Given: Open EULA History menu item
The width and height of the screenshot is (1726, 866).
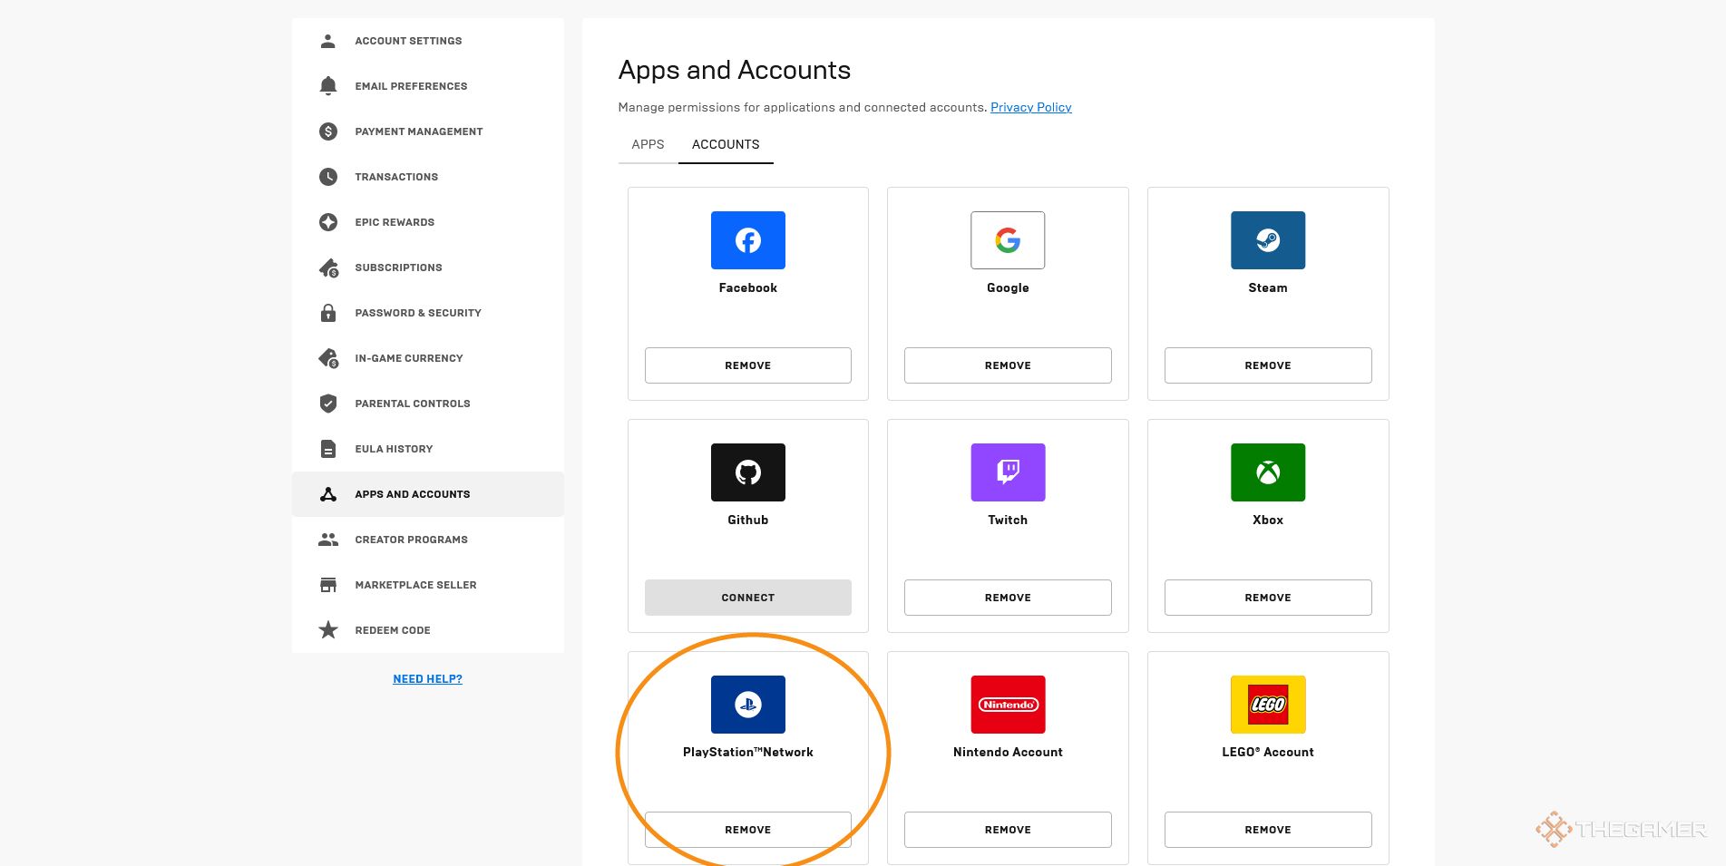Looking at the screenshot, I should tap(428, 449).
